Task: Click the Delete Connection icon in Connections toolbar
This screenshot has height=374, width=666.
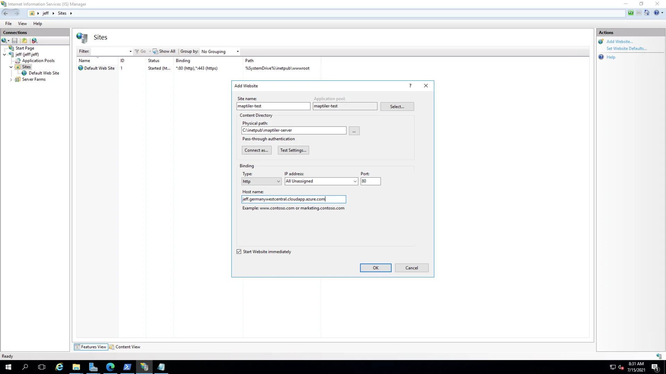Action: coord(34,41)
